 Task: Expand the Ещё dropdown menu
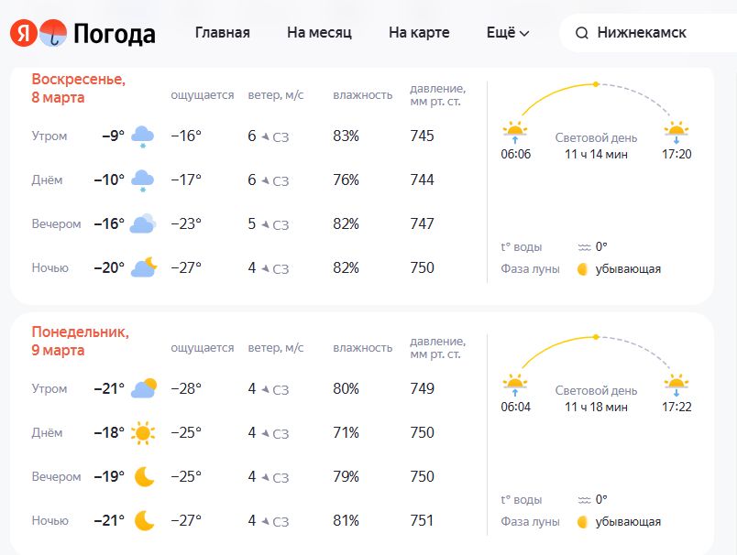(x=507, y=33)
